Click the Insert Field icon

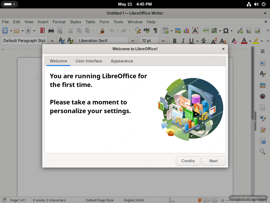click(214, 31)
